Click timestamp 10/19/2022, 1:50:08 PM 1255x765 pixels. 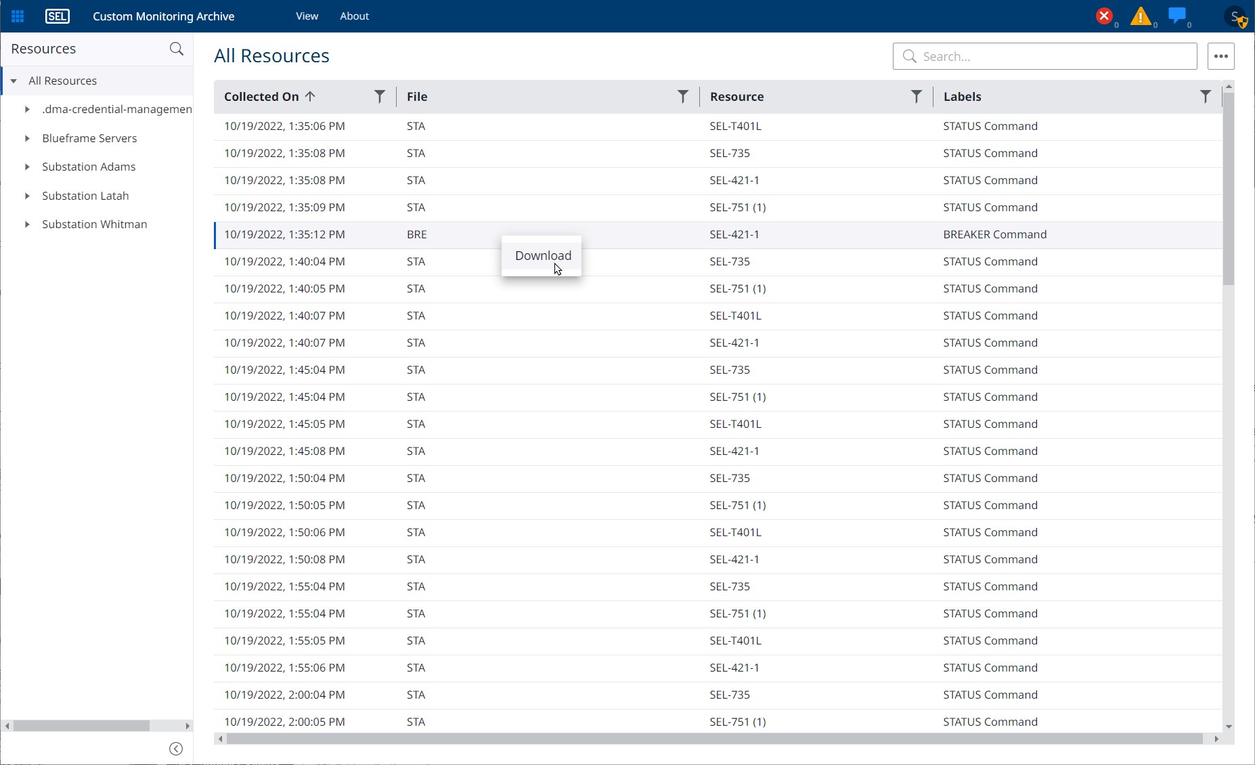(x=284, y=559)
